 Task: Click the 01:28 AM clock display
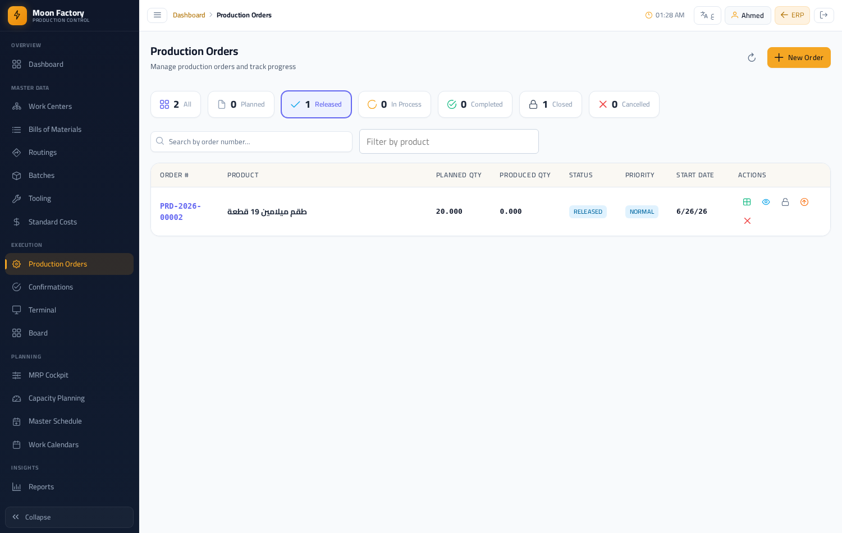pos(665,15)
